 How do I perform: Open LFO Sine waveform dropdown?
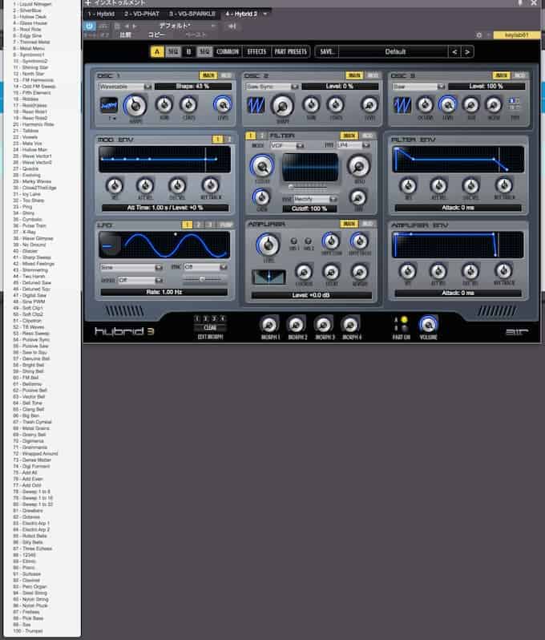click(x=131, y=268)
